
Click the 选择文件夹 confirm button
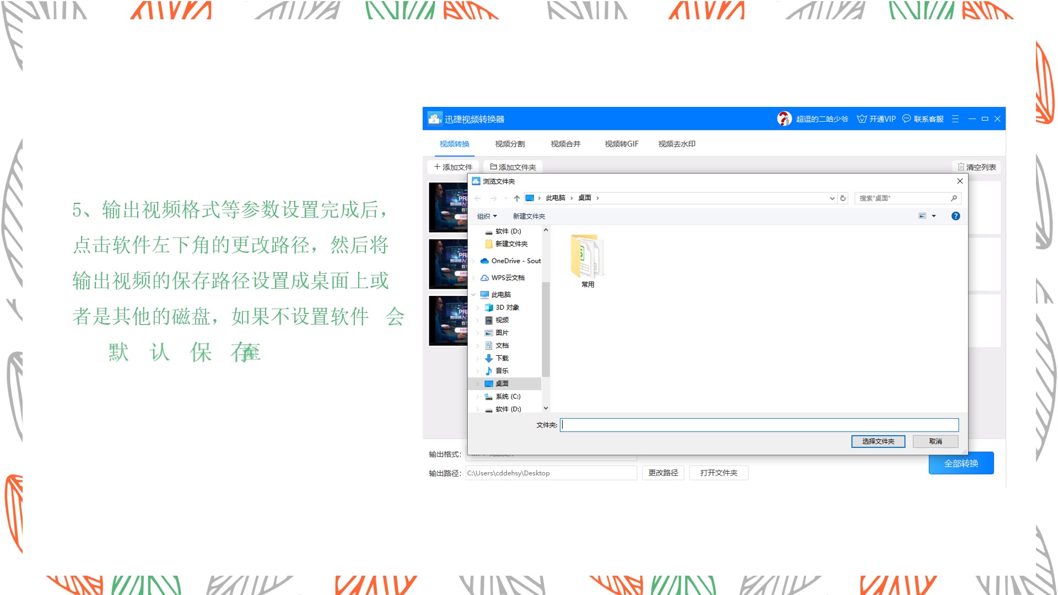(x=878, y=441)
